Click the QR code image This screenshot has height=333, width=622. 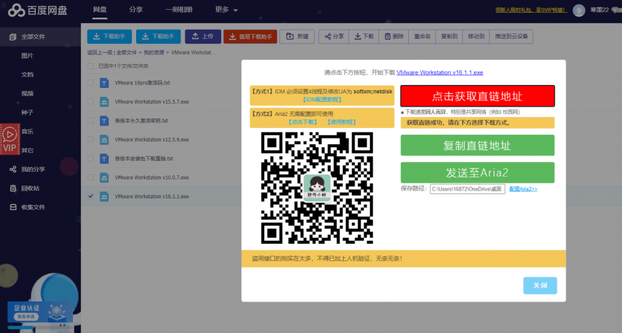coord(317,188)
